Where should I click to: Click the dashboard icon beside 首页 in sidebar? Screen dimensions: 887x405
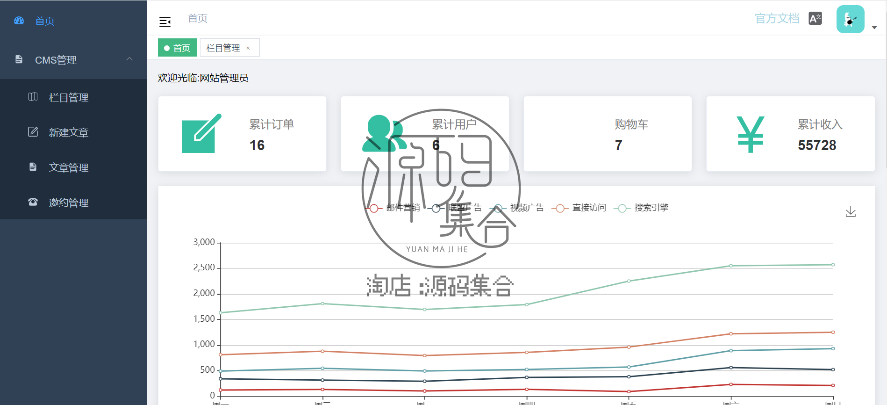[x=19, y=21]
